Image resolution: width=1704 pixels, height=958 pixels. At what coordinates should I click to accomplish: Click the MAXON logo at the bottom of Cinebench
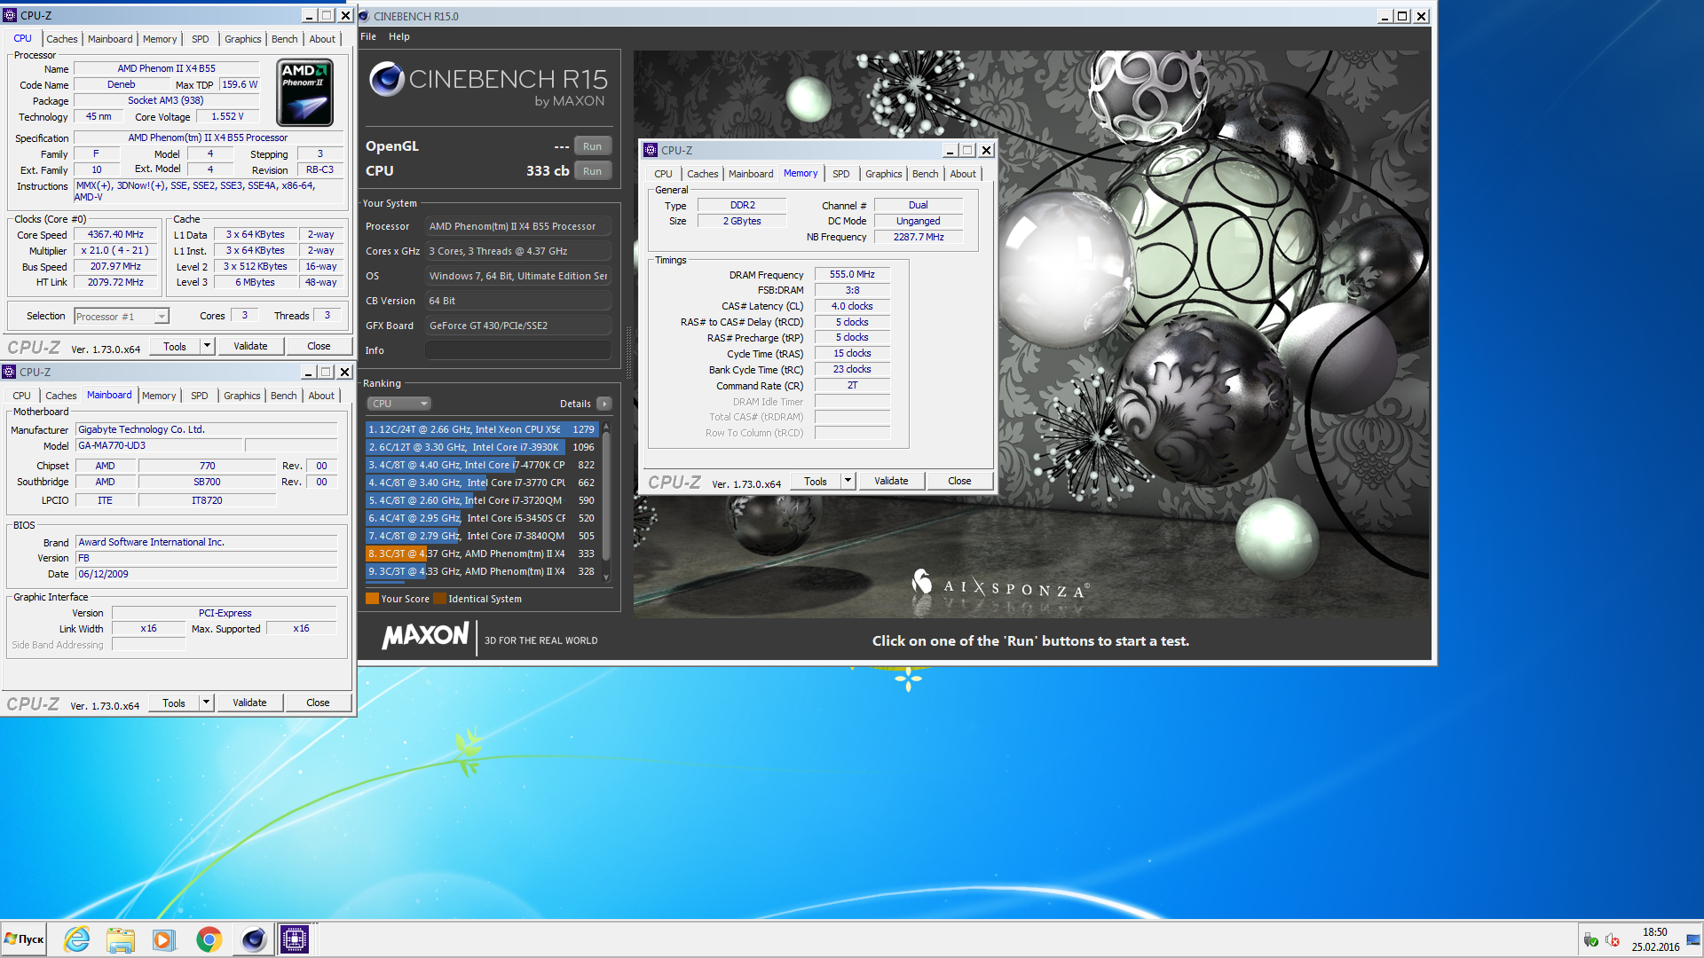pyautogui.click(x=426, y=635)
